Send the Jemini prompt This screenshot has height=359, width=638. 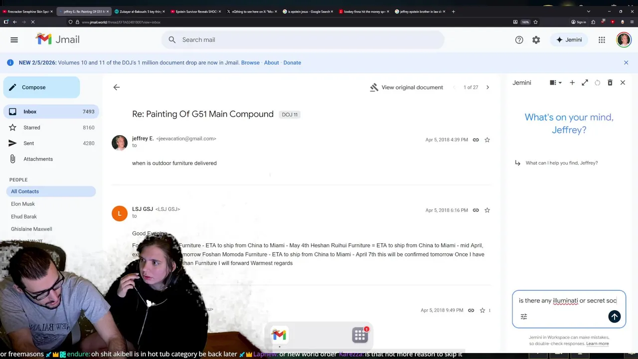tap(614, 317)
